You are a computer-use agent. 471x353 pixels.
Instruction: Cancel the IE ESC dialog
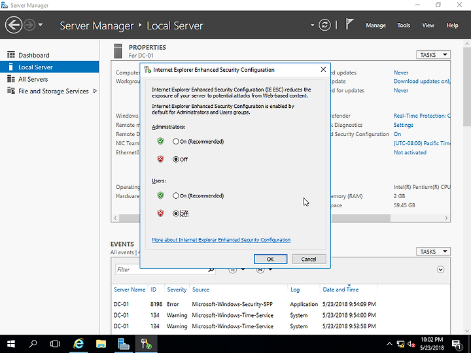tap(309, 259)
